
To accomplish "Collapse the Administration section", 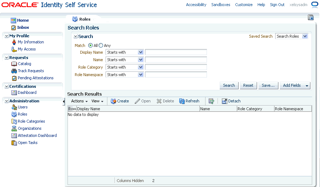I will tap(6, 101).
